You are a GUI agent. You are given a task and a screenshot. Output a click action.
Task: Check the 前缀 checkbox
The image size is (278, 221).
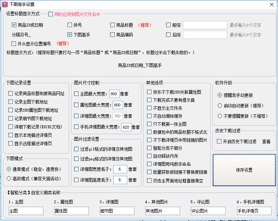(x=169, y=25)
